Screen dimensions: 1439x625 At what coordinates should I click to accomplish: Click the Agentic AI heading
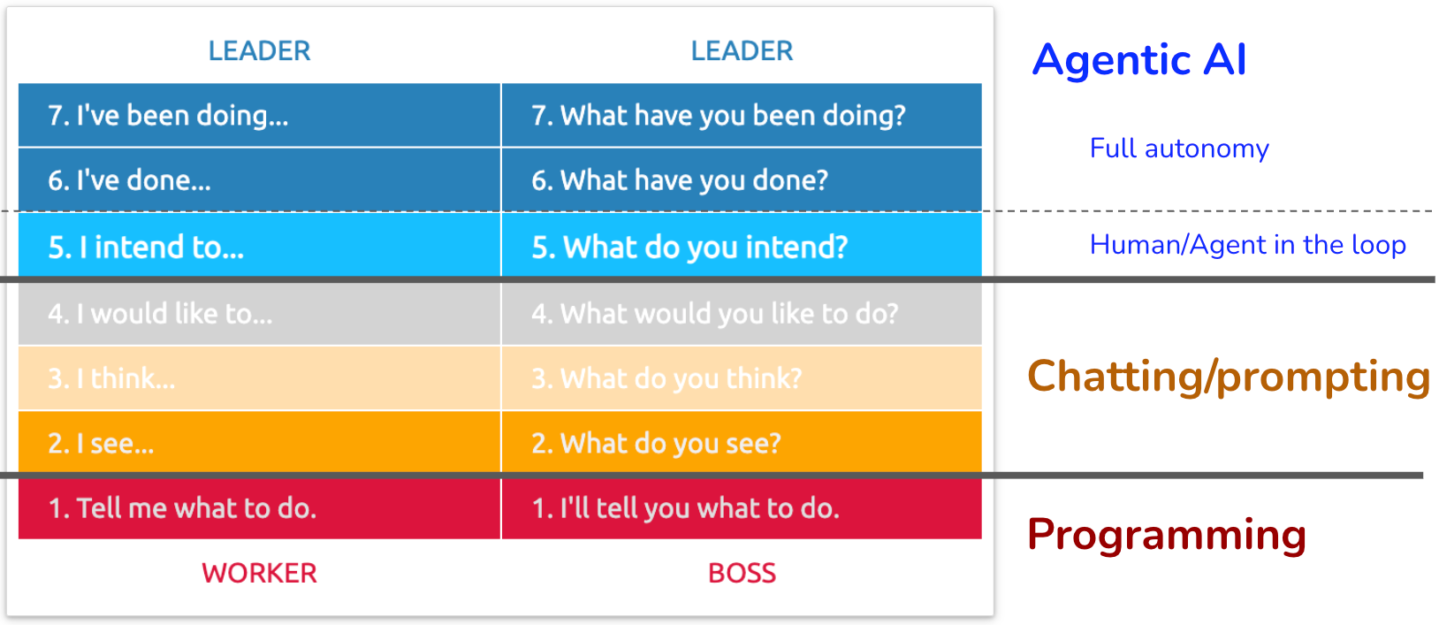click(x=1139, y=60)
